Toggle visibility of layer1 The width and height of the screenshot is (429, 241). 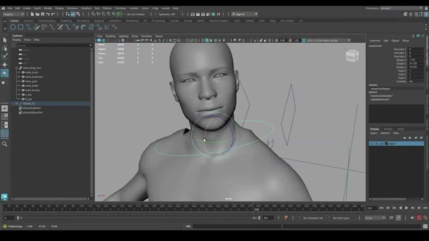372,143
